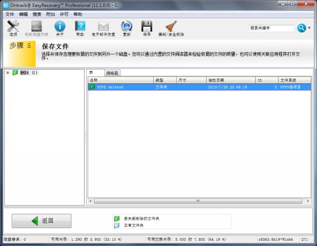Open the 搜索 menu
The width and height of the screenshot is (317, 246).
click(x=37, y=14)
